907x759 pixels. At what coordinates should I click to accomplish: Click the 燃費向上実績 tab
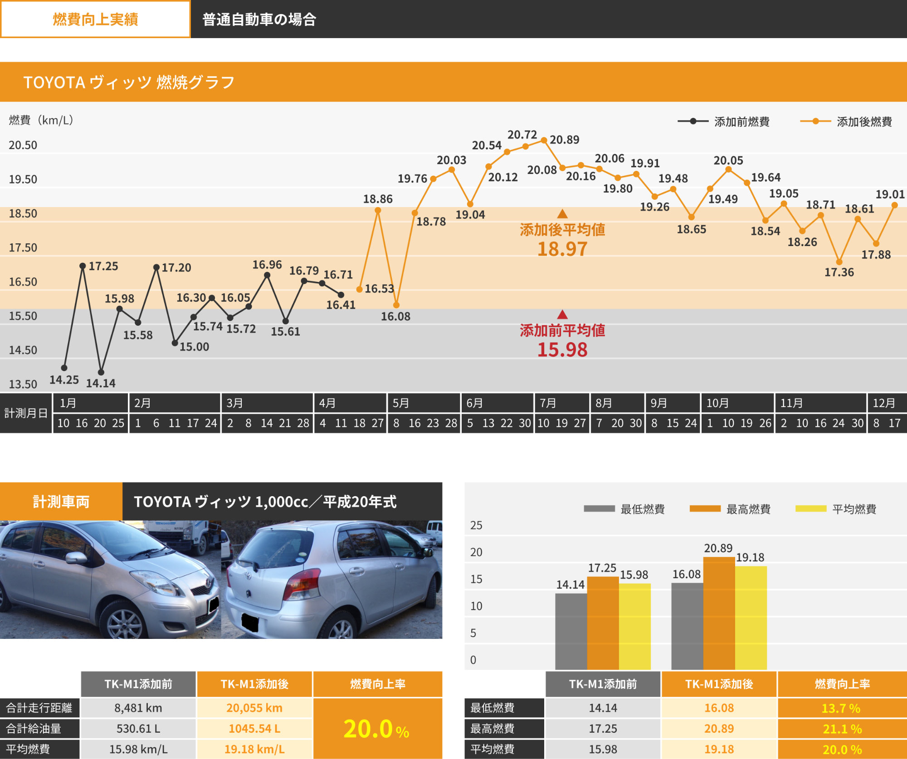click(x=95, y=19)
